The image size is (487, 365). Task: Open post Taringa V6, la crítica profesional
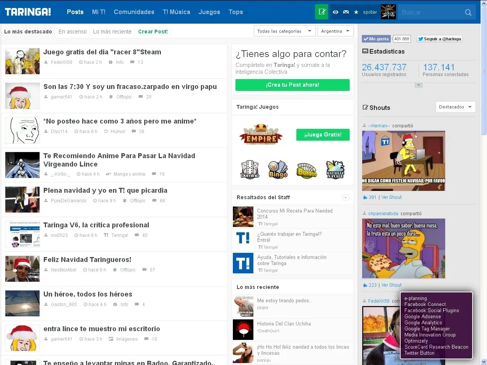[x=96, y=225]
